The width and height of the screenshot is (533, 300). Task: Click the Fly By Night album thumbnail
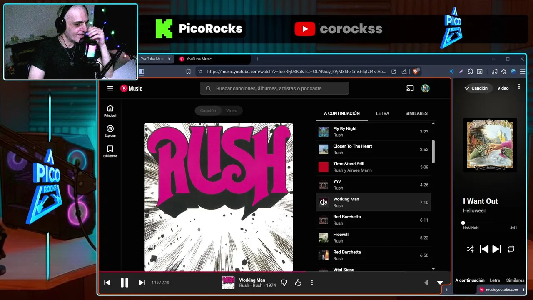coord(324,132)
